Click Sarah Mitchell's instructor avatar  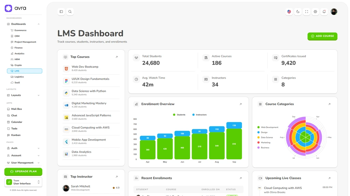pos(66,188)
